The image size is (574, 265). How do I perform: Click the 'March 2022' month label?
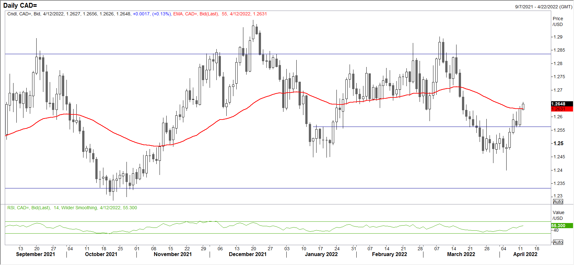461,254
